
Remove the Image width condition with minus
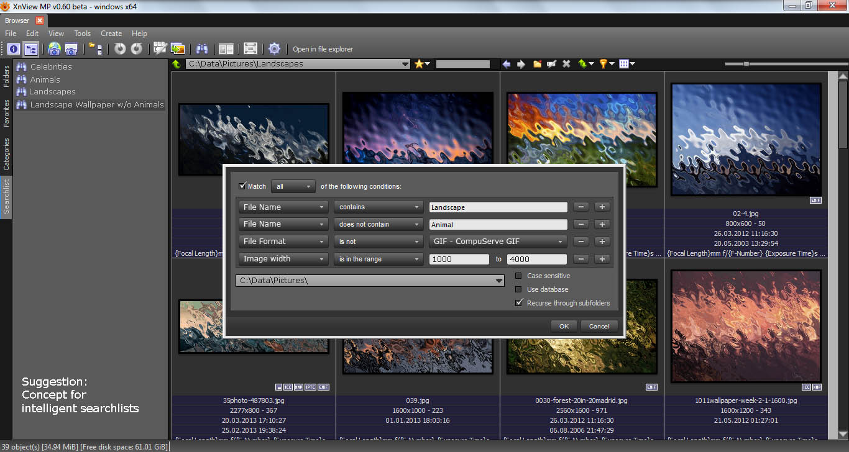click(x=581, y=260)
